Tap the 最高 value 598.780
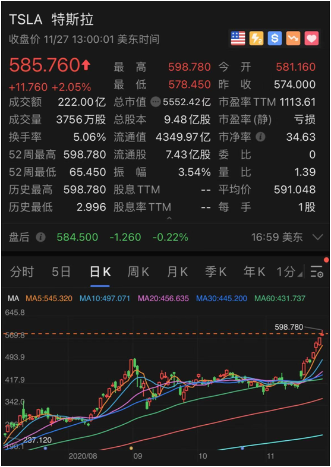 coord(190,67)
